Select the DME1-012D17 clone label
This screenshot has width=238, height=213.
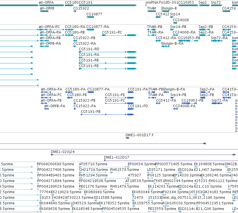[x=117, y=157]
